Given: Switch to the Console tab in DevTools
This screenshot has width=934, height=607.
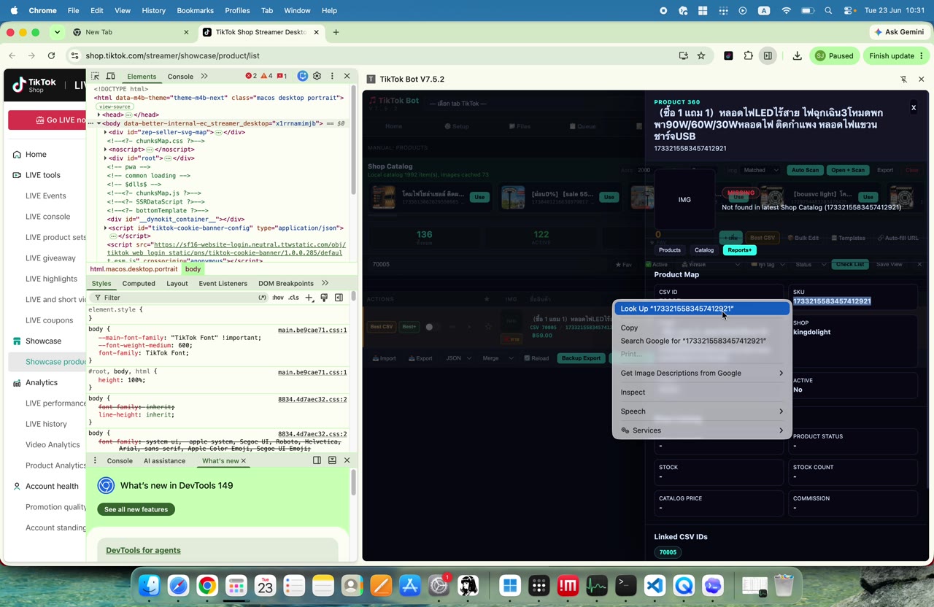Looking at the screenshot, I should (x=180, y=76).
